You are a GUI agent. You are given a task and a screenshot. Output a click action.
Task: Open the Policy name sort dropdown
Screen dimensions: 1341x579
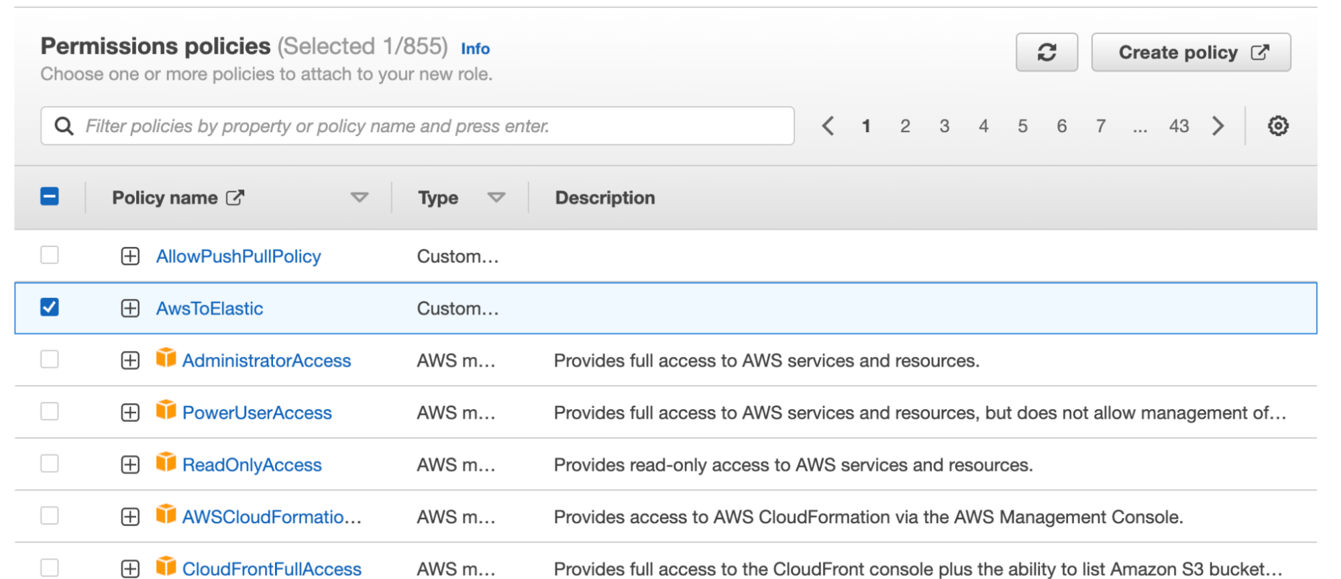point(360,197)
